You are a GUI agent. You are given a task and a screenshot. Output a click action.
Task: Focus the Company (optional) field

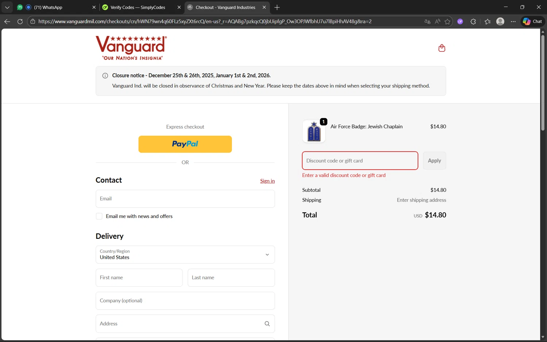(x=185, y=301)
